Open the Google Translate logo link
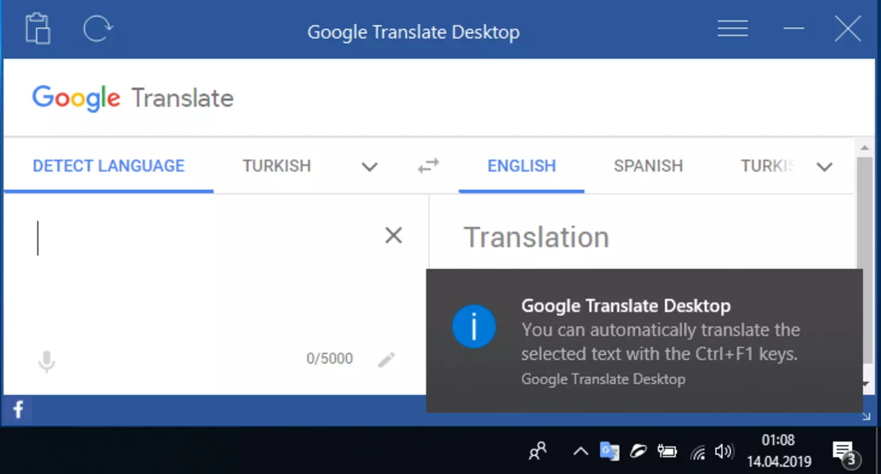 click(x=133, y=98)
